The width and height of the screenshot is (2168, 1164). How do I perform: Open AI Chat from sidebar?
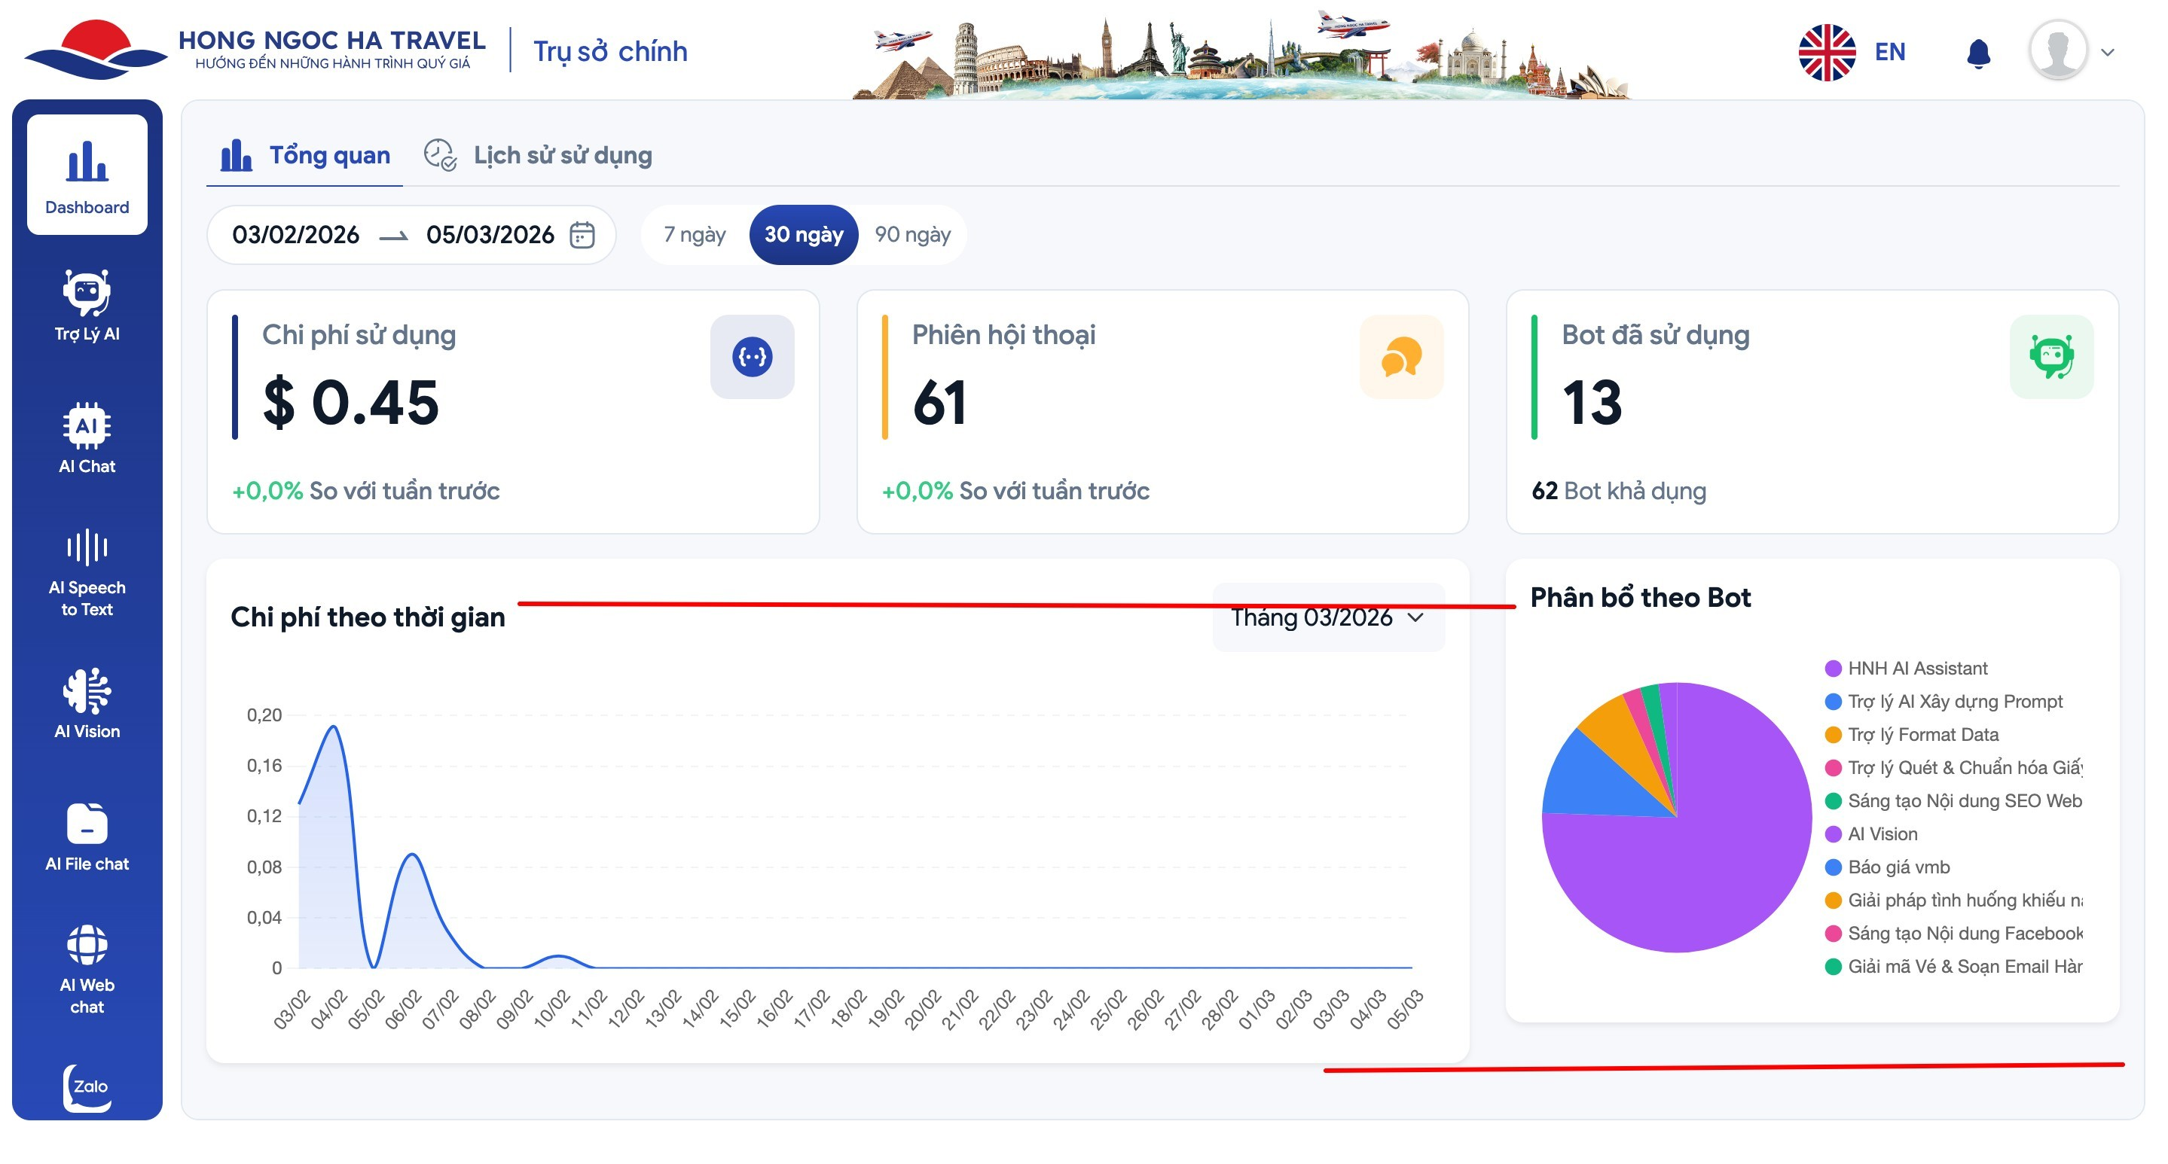point(87,437)
